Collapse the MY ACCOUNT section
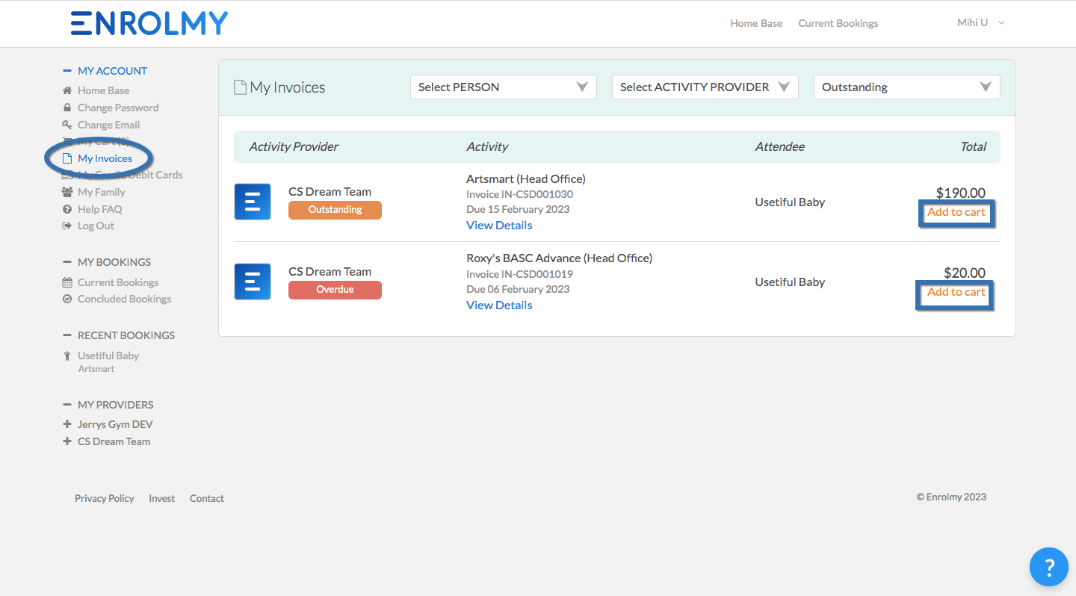 (x=67, y=71)
